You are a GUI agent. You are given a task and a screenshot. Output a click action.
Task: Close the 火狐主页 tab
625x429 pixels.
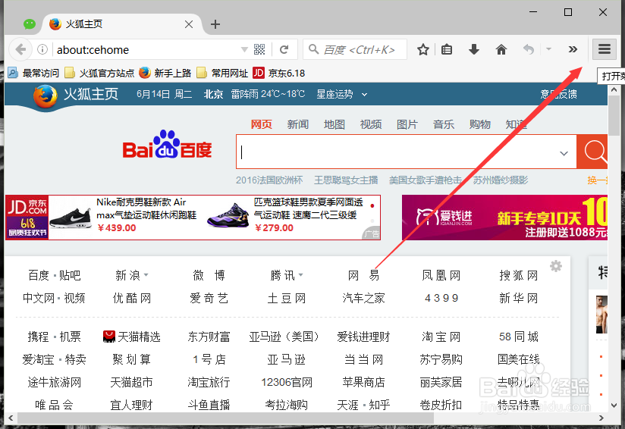(x=189, y=24)
